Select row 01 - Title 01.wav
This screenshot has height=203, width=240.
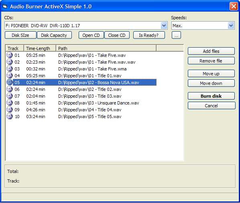[81, 76]
